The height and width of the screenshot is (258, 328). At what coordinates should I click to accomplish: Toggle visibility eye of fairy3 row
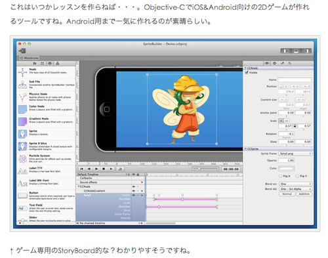[133, 195]
